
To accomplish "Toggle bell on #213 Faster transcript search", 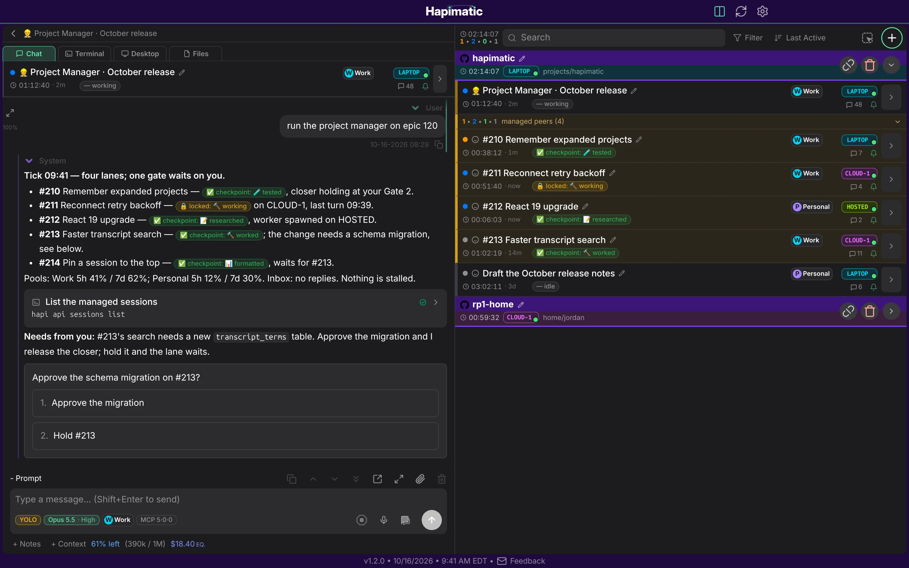I will (x=873, y=254).
